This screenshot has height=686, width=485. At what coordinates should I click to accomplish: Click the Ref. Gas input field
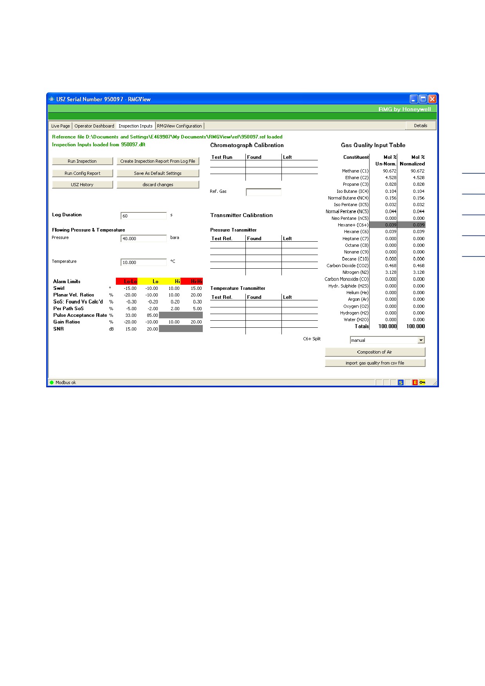263,192
